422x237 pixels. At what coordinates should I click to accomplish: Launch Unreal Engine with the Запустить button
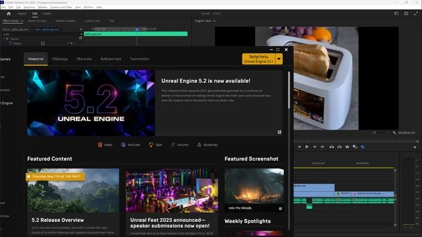(x=258, y=59)
